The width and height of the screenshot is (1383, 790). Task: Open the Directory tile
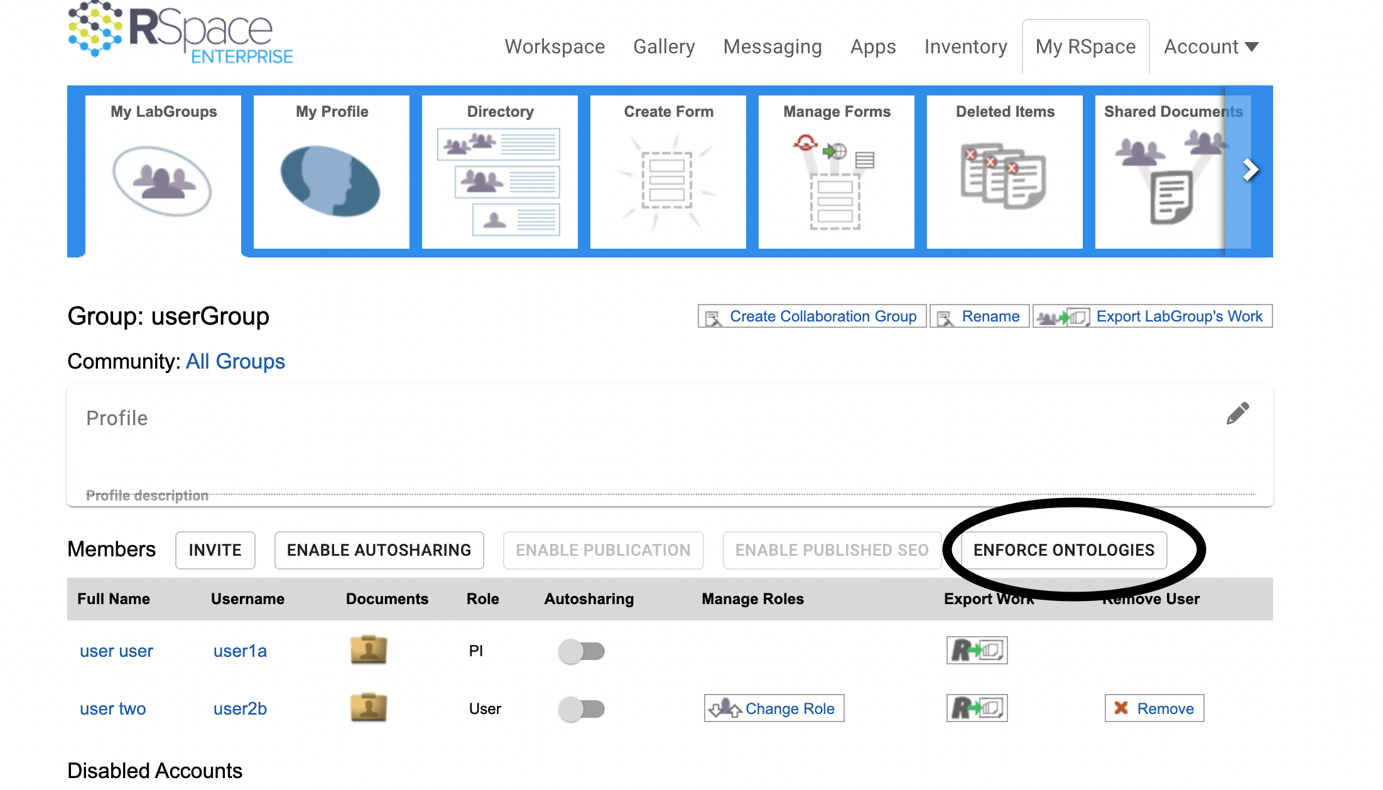click(x=500, y=172)
